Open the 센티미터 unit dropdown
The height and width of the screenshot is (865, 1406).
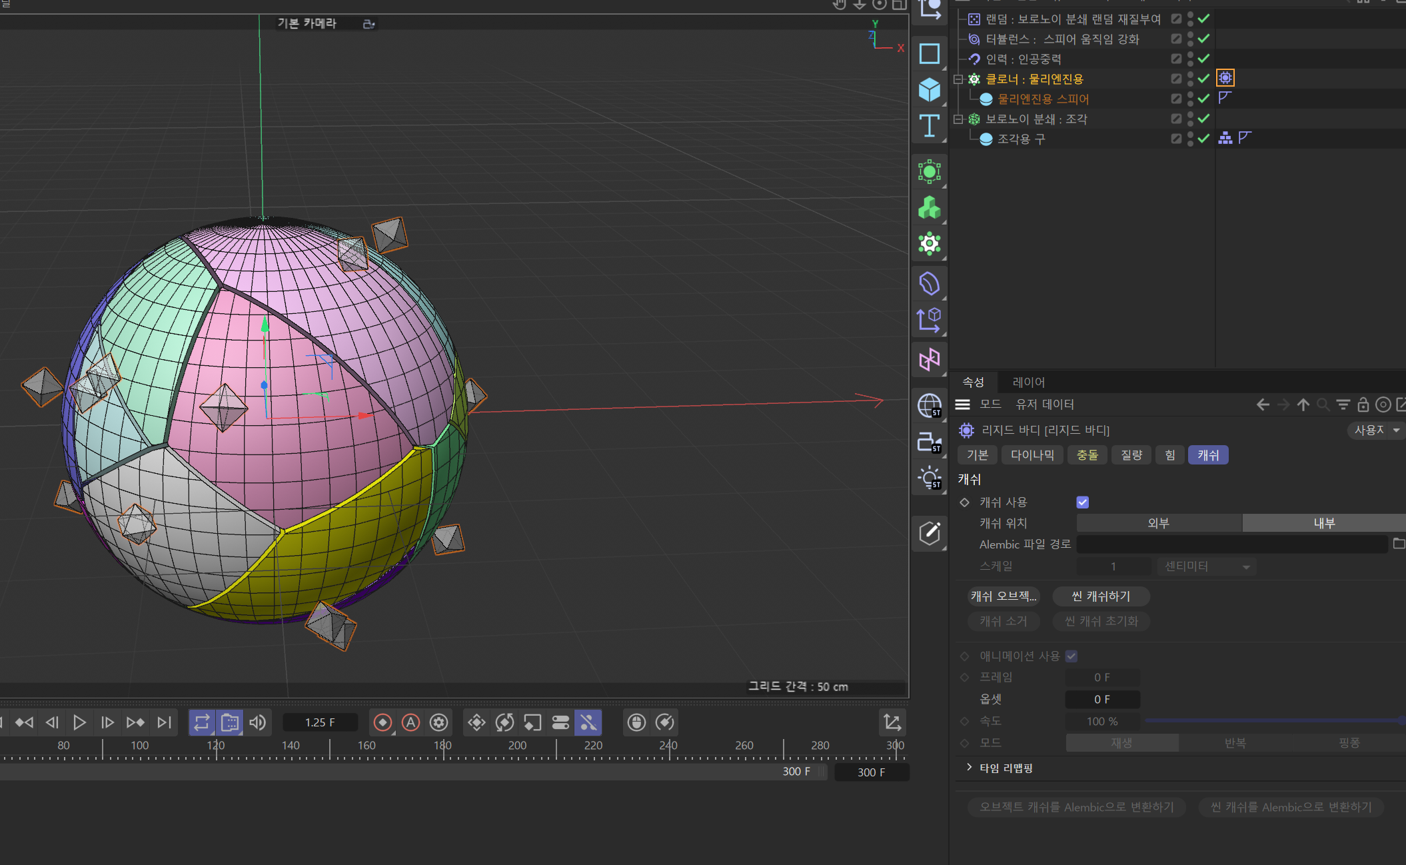(x=1206, y=566)
